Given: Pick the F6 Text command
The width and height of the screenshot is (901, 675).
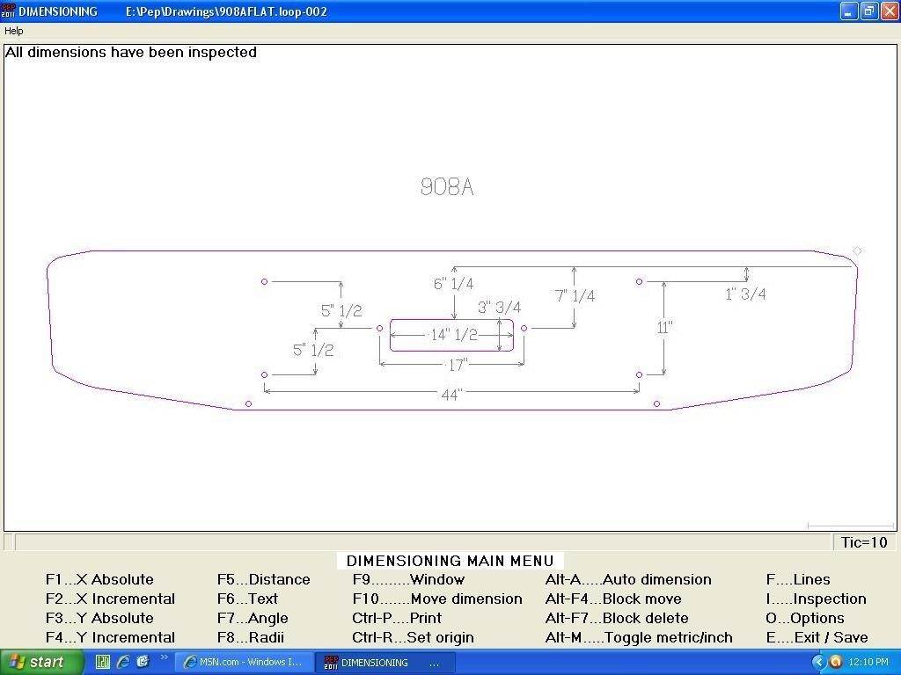Looking at the screenshot, I should (247, 599).
